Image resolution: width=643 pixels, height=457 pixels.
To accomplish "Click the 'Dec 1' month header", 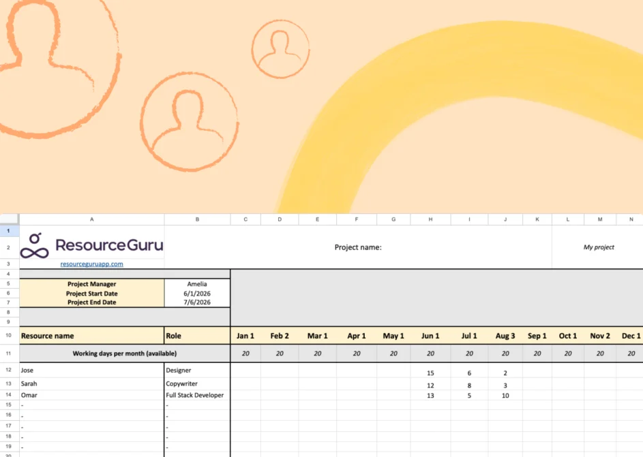I will pyautogui.click(x=631, y=336).
